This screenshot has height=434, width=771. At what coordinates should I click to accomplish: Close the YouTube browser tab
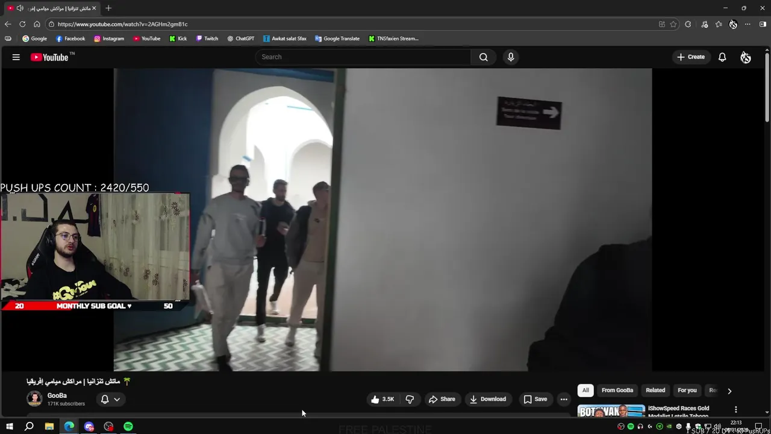pyautogui.click(x=94, y=8)
